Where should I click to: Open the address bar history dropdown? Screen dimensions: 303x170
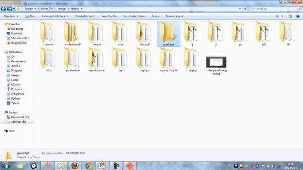coord(240,8)
